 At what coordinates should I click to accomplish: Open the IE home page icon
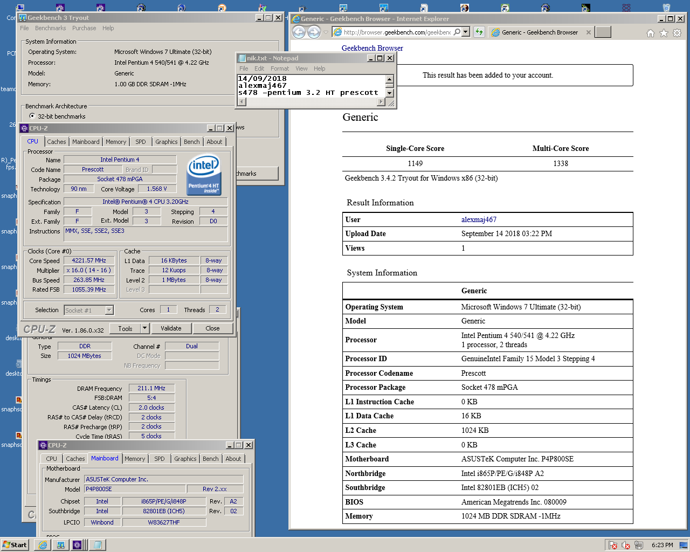(x=651, y=33)
